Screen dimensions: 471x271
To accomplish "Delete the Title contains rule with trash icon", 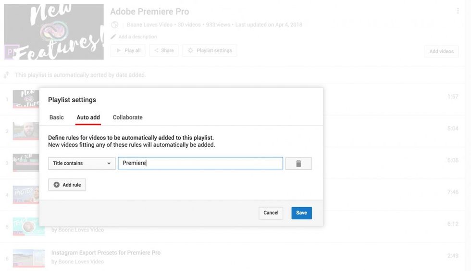I will pos(298,164).
